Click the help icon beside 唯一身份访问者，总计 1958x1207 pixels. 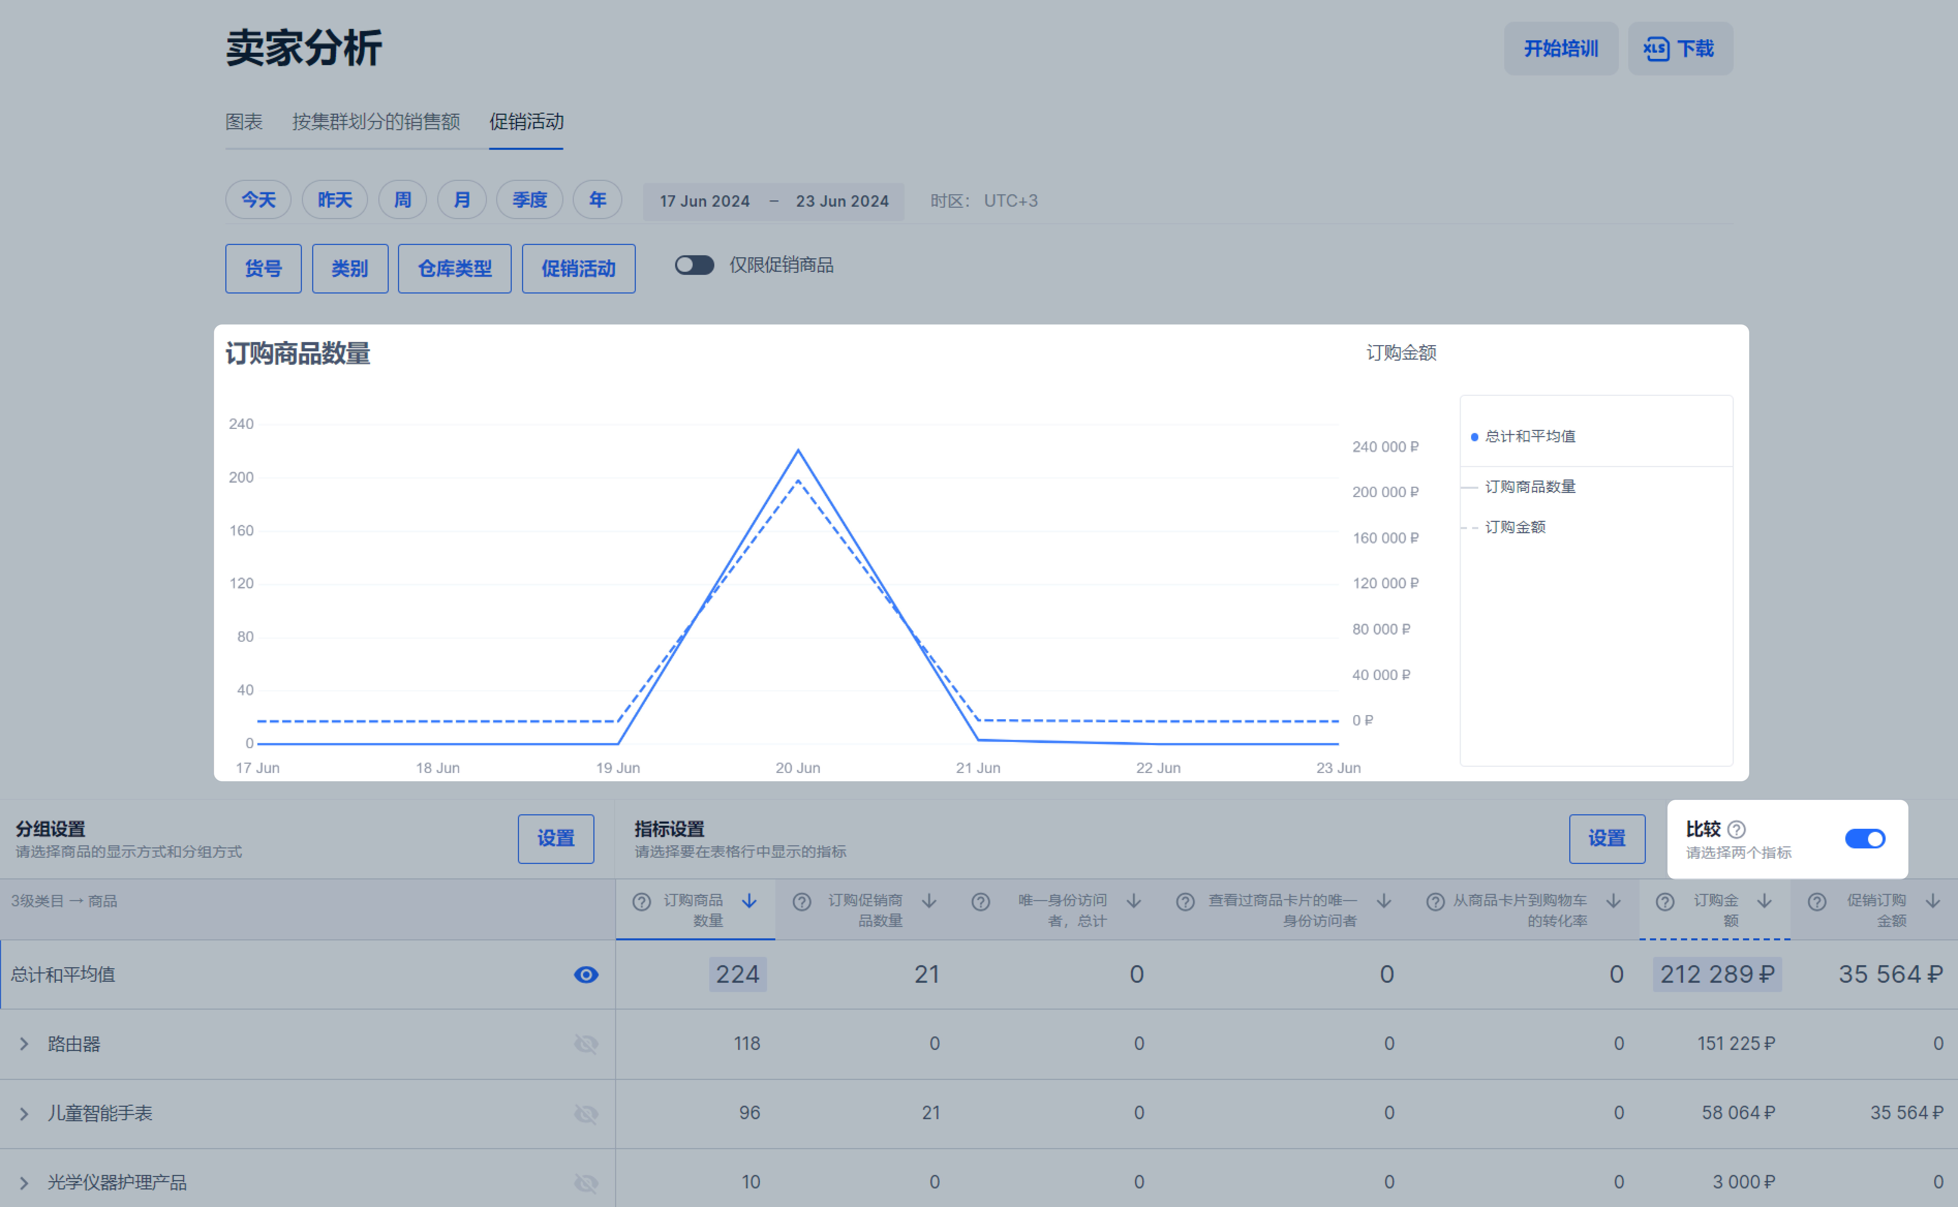point(981,902)
